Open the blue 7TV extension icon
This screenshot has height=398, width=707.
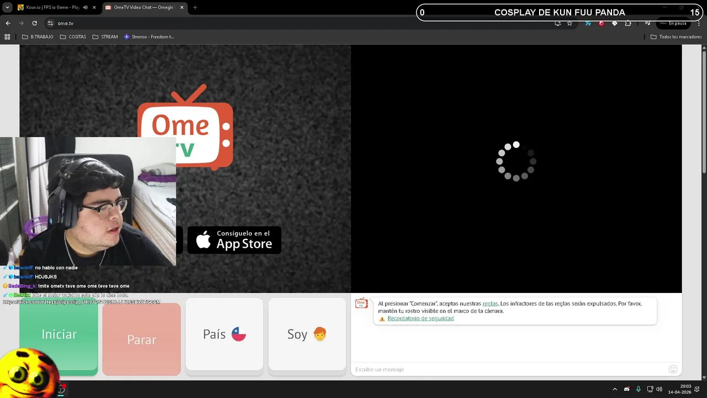coord(588,23)
